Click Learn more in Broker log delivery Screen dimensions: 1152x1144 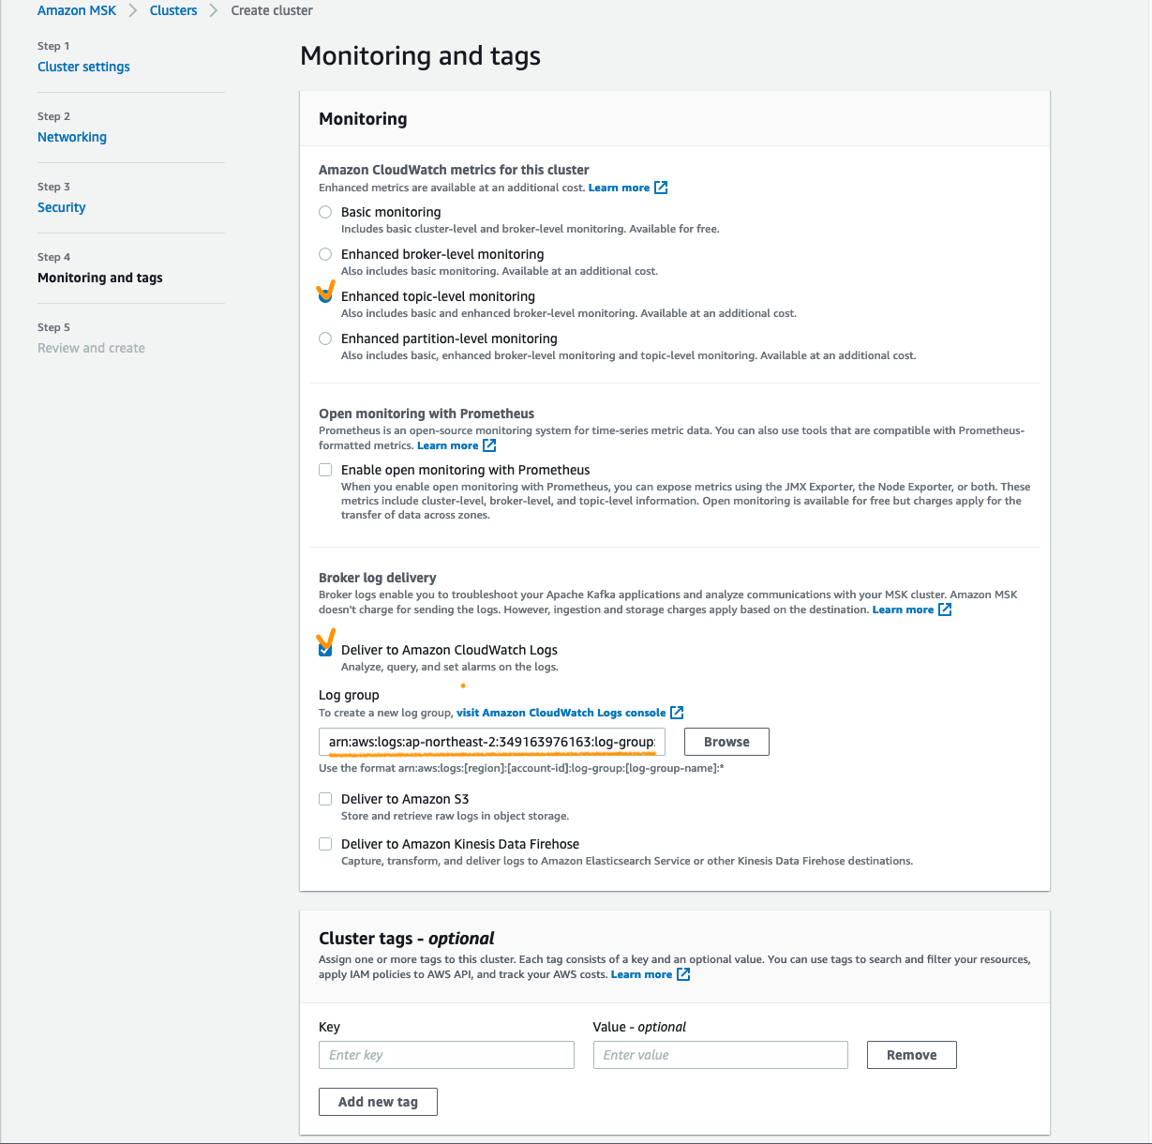903,610
